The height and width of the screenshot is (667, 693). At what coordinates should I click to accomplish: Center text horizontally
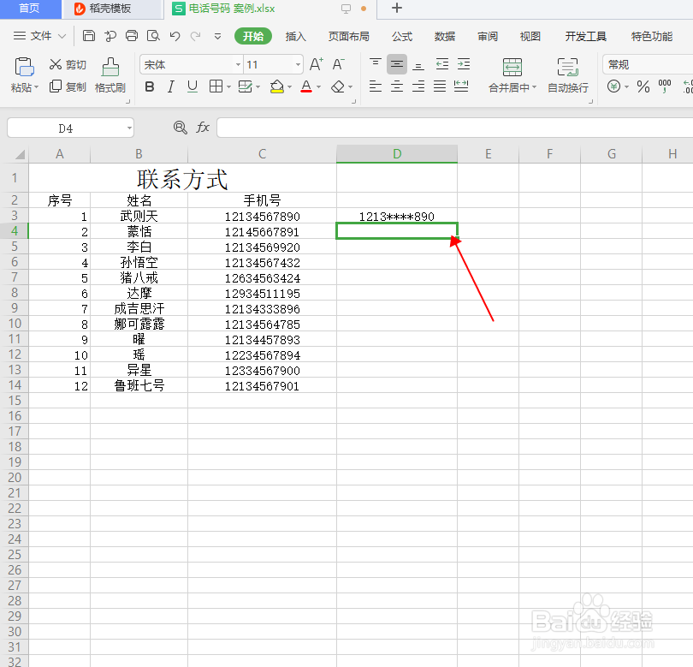click(397, 86)
